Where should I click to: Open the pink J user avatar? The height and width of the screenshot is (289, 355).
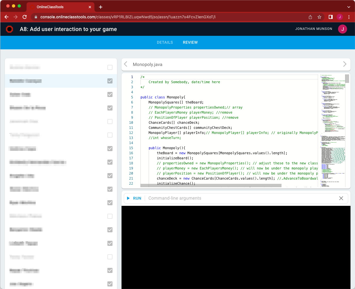click(x=343, y=29)
